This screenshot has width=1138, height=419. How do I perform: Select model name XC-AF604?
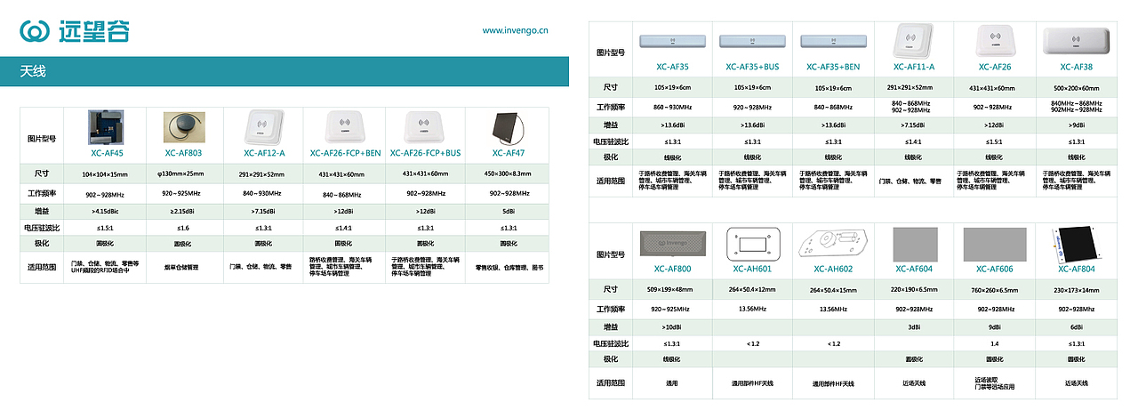tap(914, 269)
